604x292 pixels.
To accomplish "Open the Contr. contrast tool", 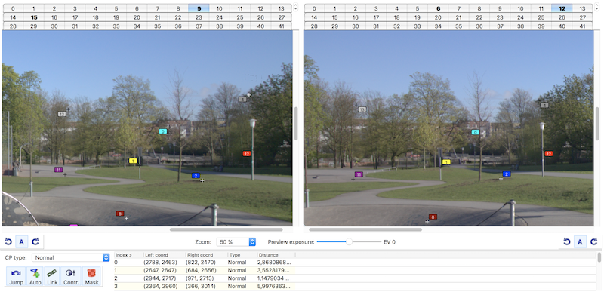I will tap(71, 277).
